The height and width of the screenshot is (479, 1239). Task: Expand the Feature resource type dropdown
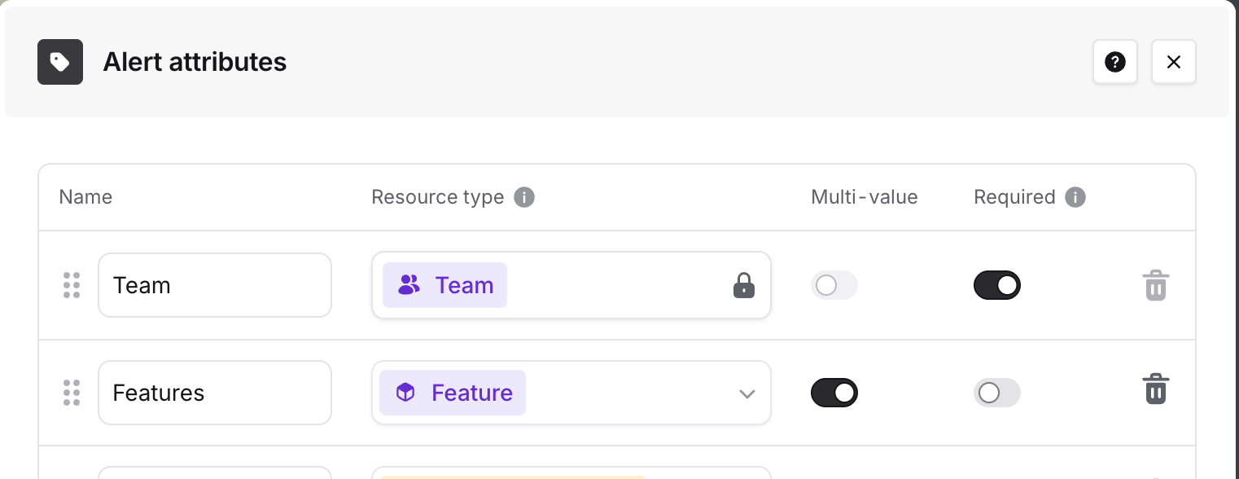(x=746, y=393)
